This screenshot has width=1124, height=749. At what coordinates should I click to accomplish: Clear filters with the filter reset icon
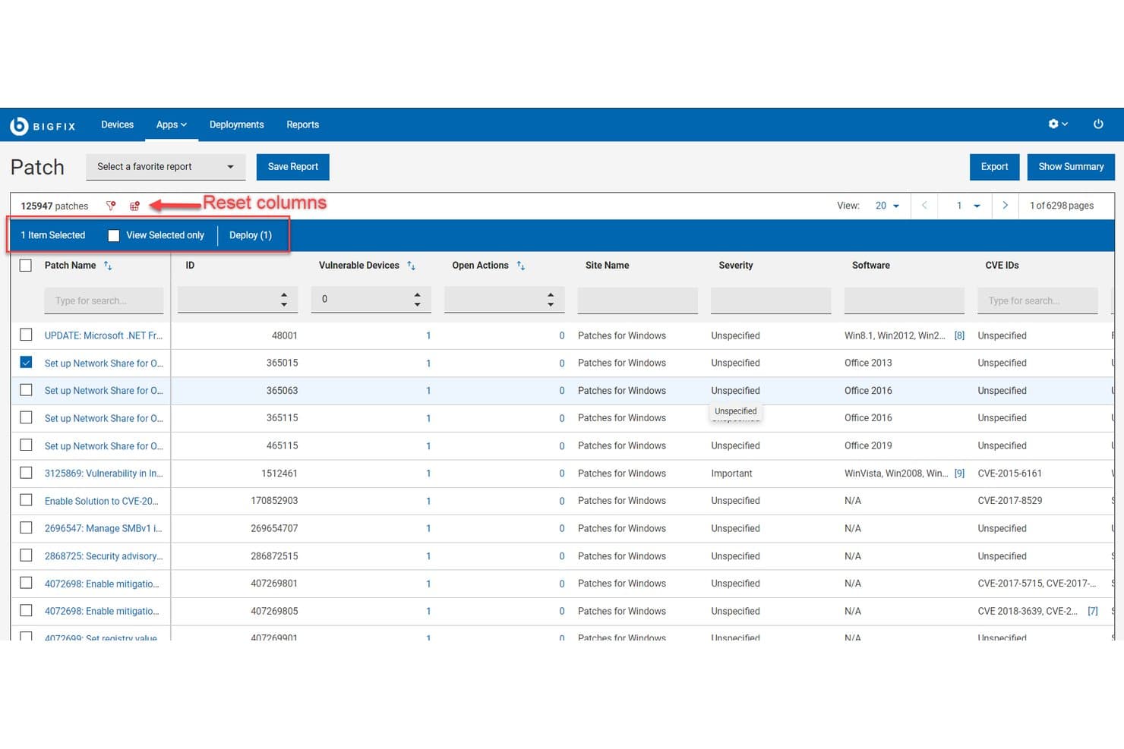coord(111,206)
